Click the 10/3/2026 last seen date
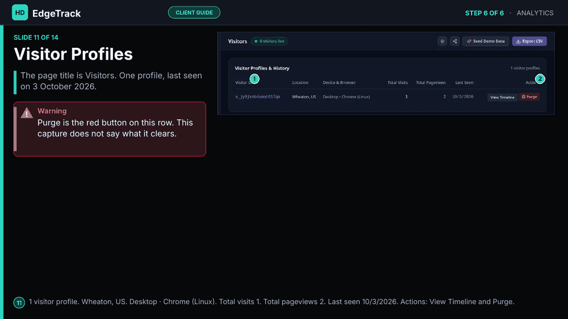Viewport: 568px width, 319px height. click(x=463, y=97)
